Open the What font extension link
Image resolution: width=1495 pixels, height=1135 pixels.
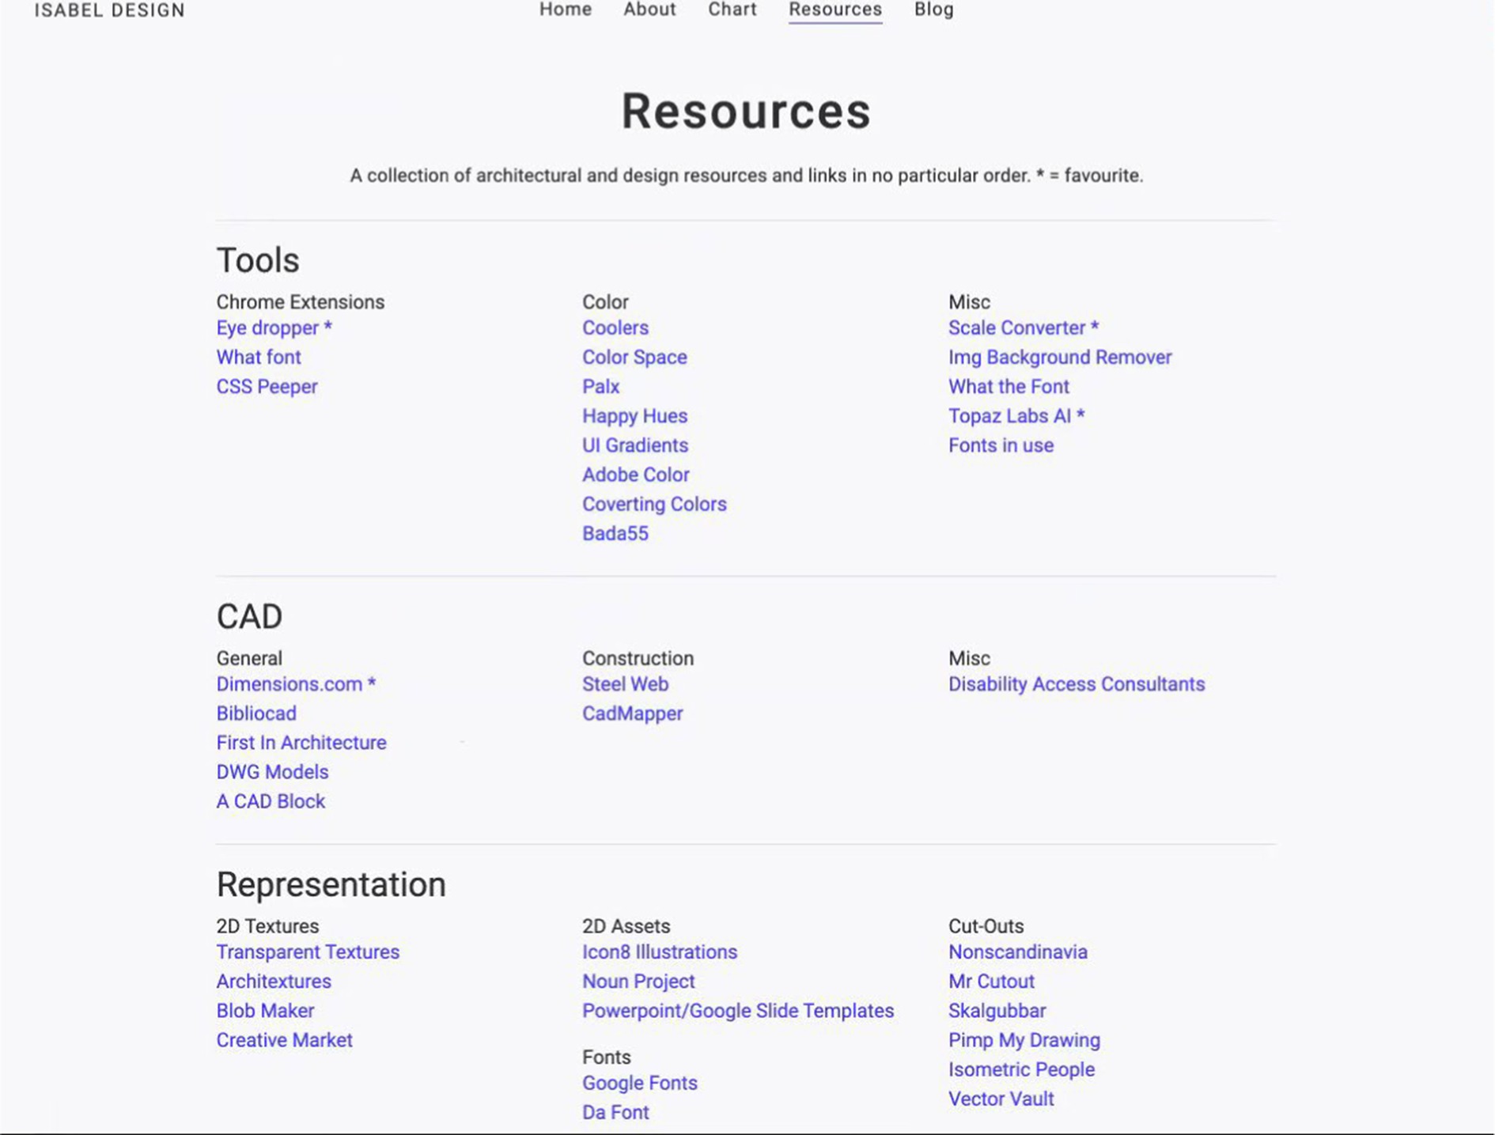point(259,357)
